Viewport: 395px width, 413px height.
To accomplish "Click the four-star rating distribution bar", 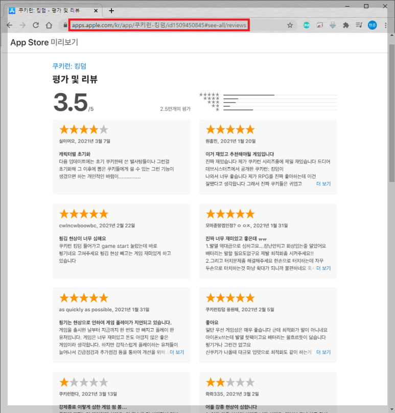I will [x=280, y=99].
